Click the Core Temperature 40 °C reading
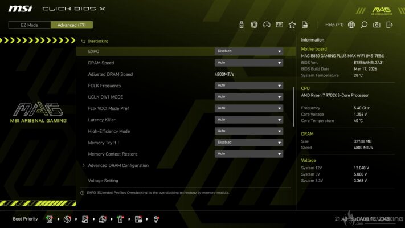 tap(358, 121)
